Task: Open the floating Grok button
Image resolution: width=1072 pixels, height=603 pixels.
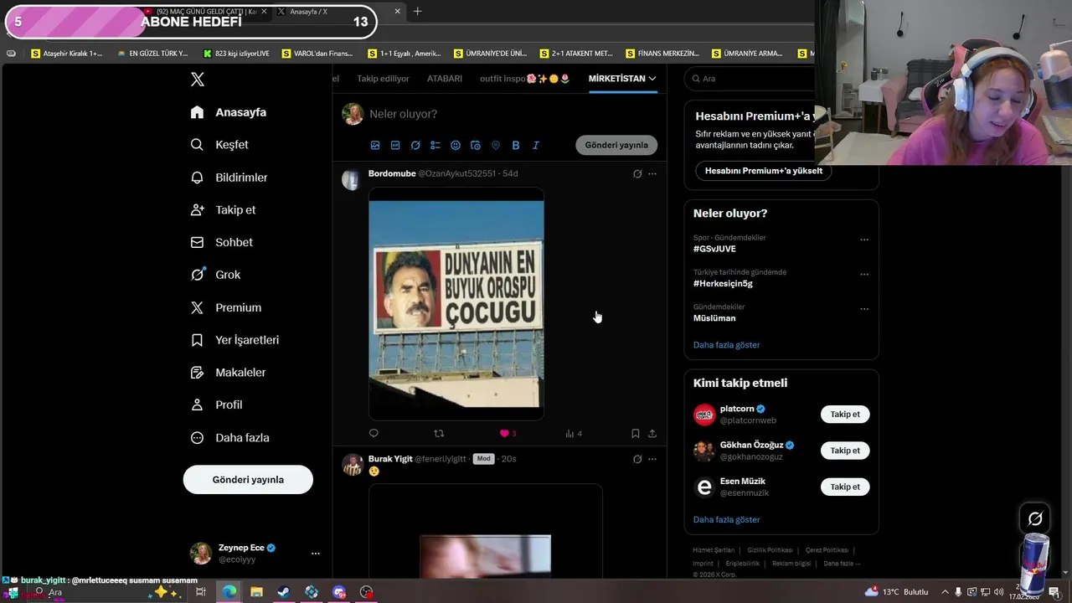Action: coord(1035,519)
